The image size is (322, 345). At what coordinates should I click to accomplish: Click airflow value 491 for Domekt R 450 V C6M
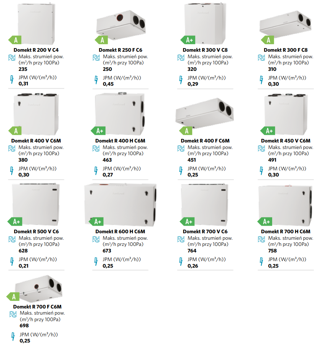[272, 160]
